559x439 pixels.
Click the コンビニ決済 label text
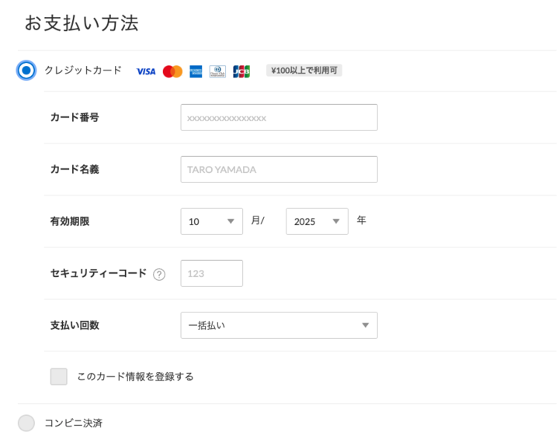[74, 423]
